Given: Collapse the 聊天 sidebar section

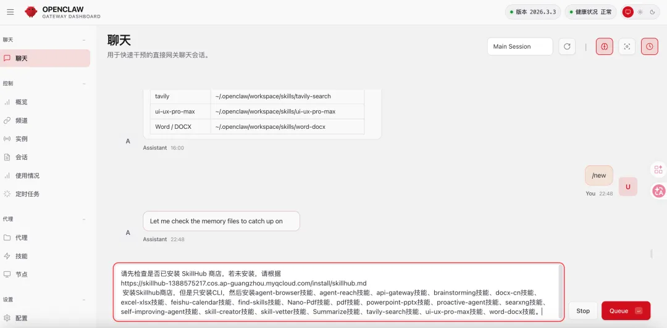Looking at the screenshot, I should [x=84, y=40].
